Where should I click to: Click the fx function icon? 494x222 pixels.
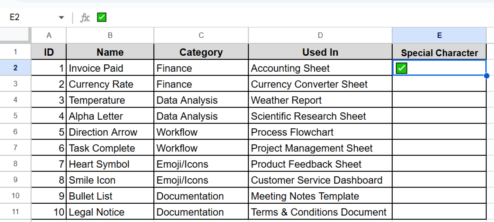pos(85,18)
